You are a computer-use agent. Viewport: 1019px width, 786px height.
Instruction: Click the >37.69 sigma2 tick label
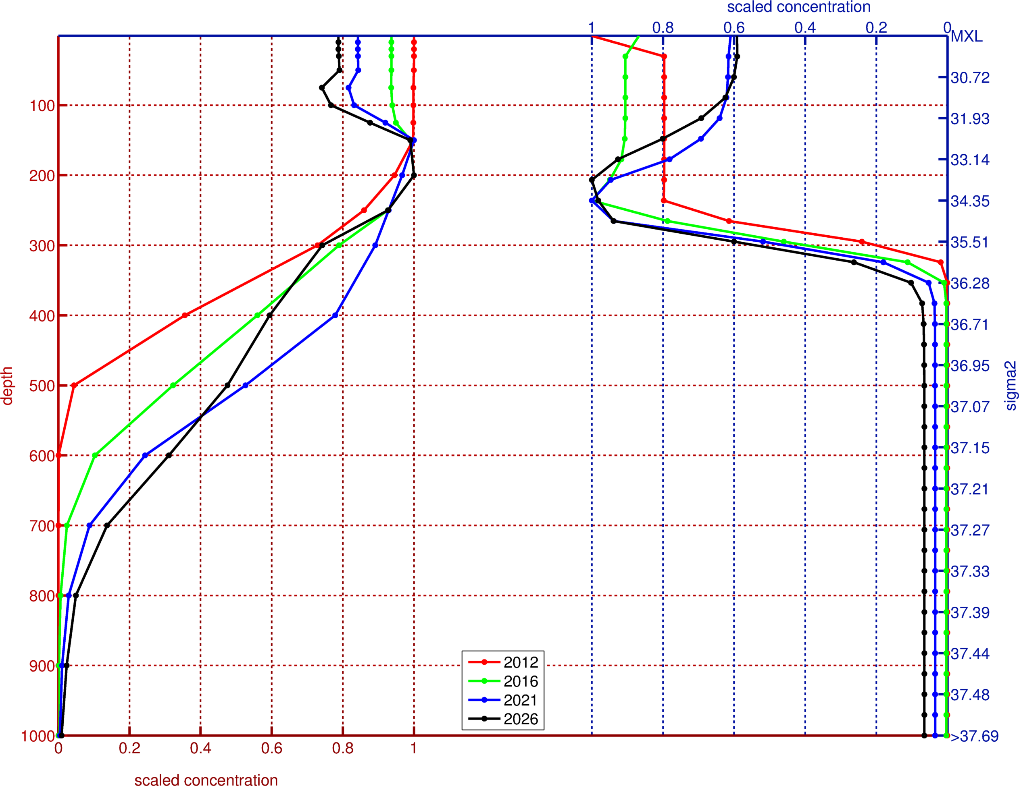click(x=974, y=736)
